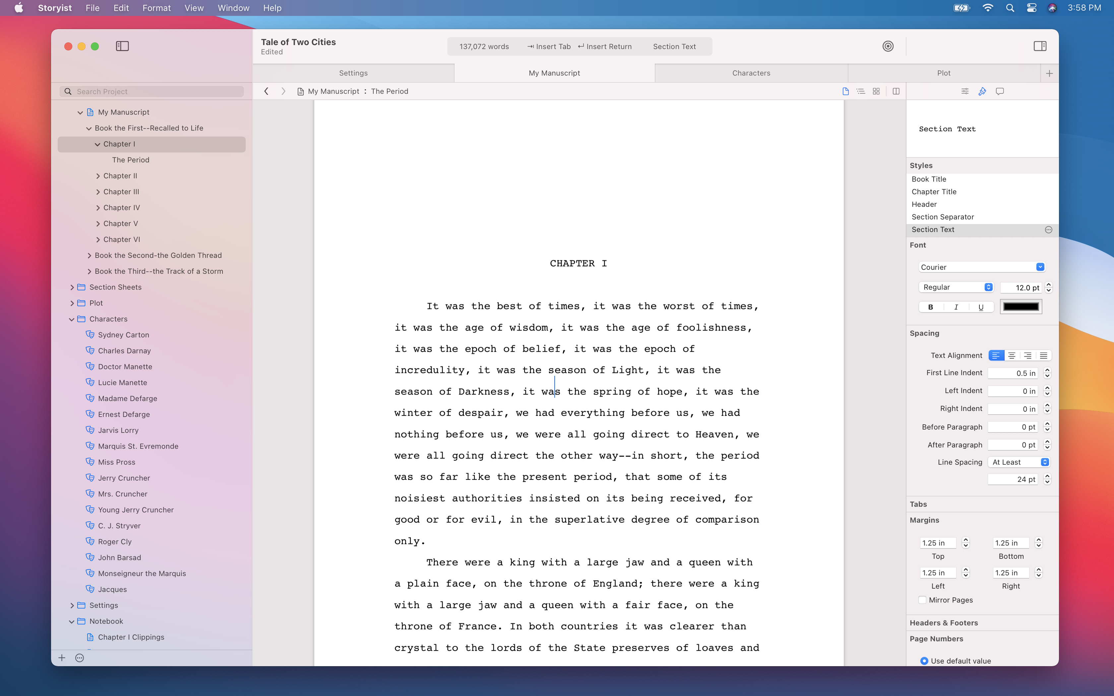Viewport: 1114px width, 696px height.
Task: Set text alignment to center
Action: [x=1012, y=355]
